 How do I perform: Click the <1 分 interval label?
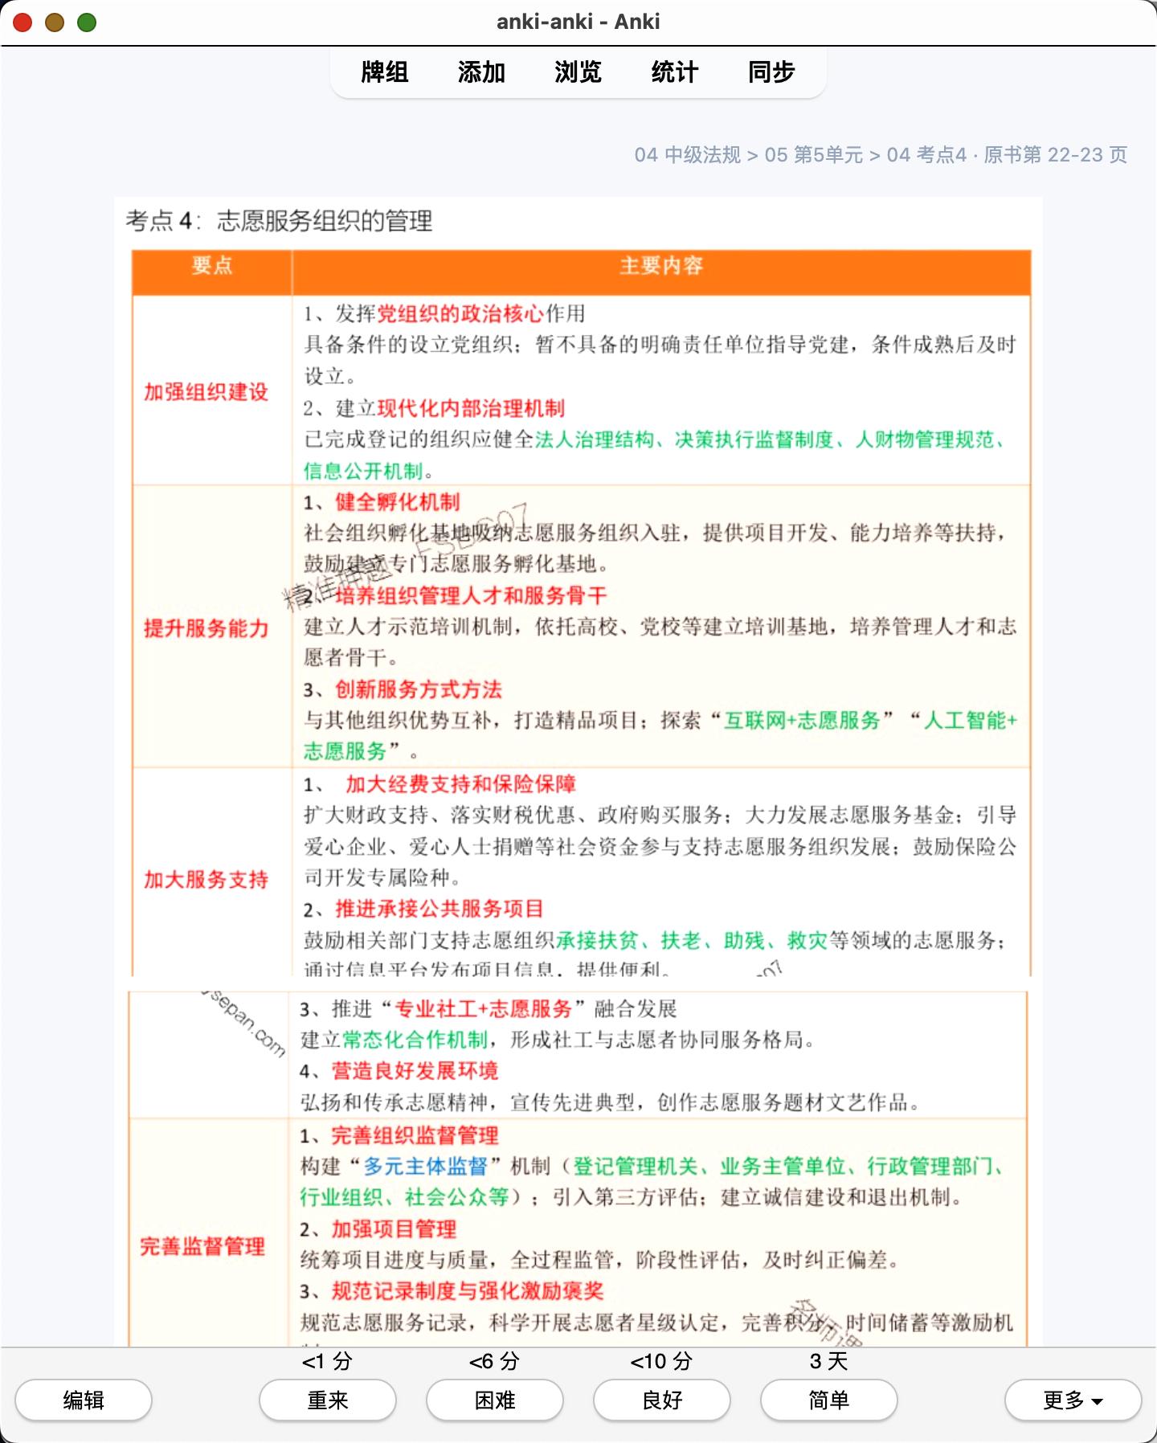pyautogui.click(x=327, y=1361)
